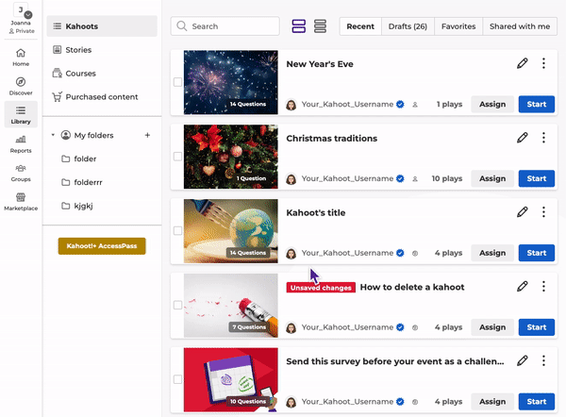566x417 pixels.
Task: Assign the New Year's Eve kahoot
Action: pyautogui.click(x=492, y=104)
